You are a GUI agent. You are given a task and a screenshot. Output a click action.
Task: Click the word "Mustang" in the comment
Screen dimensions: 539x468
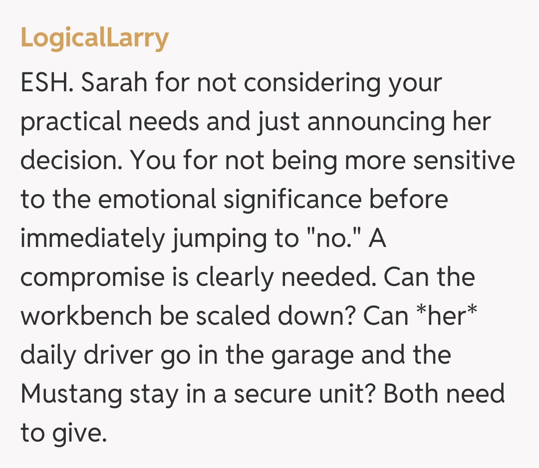pyautogui.click(x=71, y=394)
